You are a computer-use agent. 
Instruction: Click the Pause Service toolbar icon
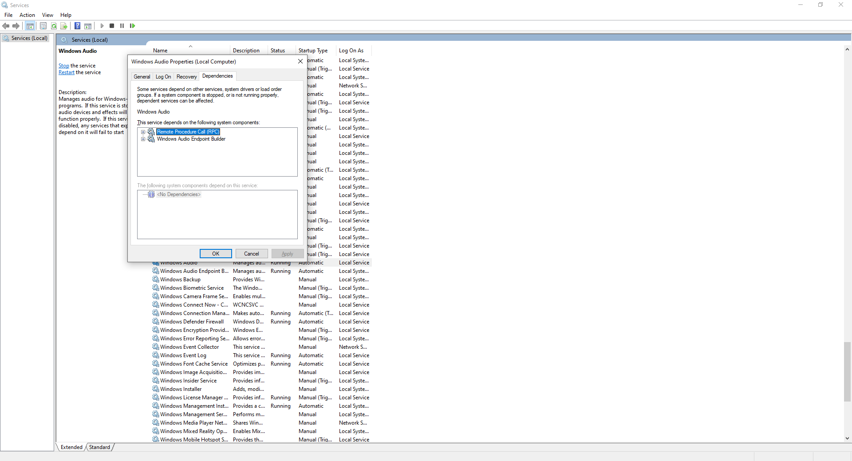point(122,26)
